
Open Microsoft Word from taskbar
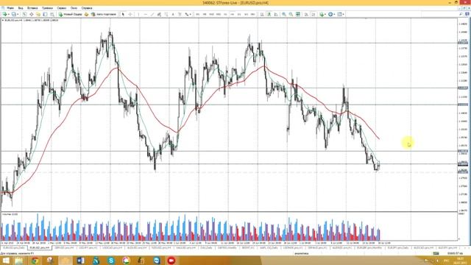click(80, 260)
